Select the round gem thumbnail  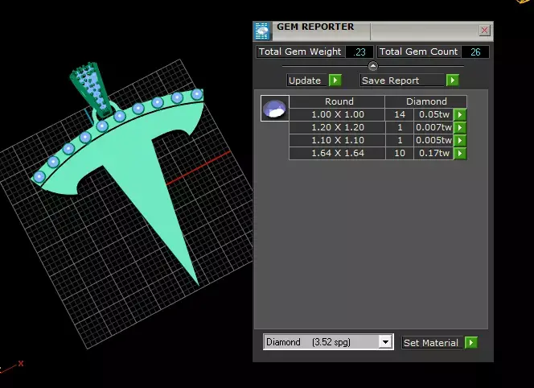(x=275, y=109)
